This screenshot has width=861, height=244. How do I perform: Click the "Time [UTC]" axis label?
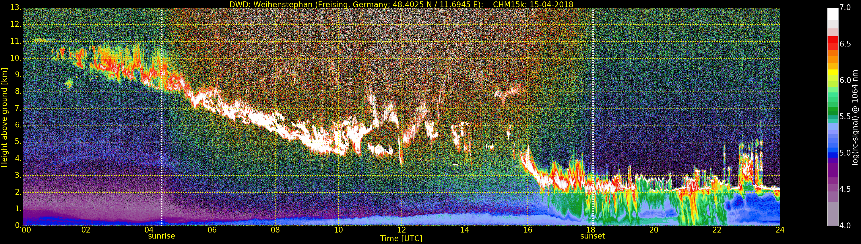(x=401, y=239)
